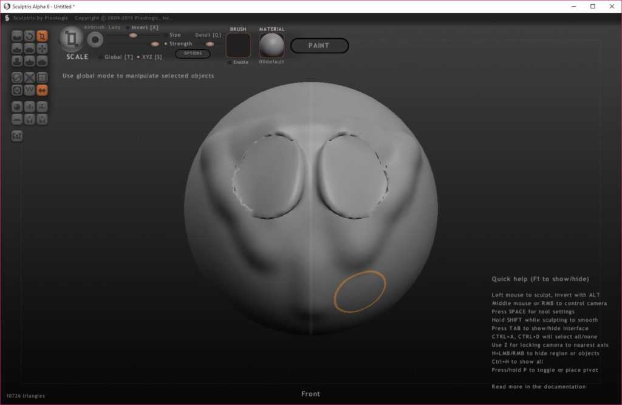
Task: Click the MATERIAL sphere preview
Action: click(x=272, y=45)
